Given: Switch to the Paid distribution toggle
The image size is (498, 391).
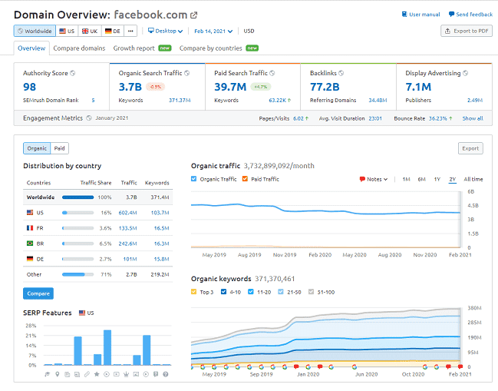Looking at the screenshot, I should 59,148.
